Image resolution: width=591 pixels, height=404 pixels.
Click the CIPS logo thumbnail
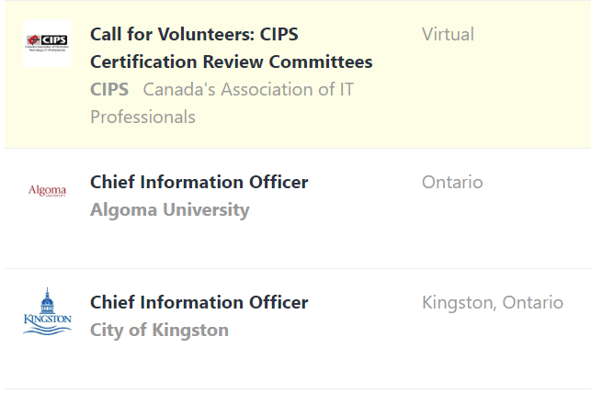tap(47, 41)
